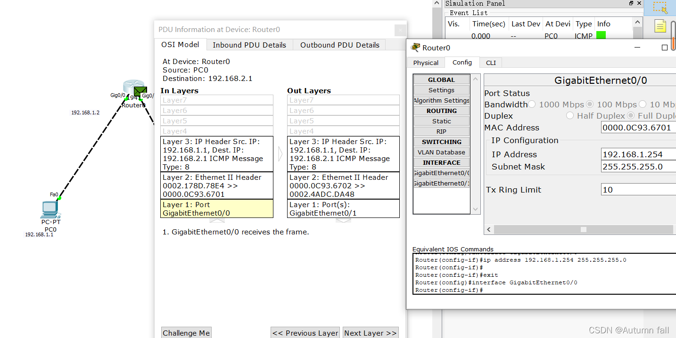Open the CLI tab in Router0 window
This screenshot has height=338, width=676.
[x=491, y=63]
